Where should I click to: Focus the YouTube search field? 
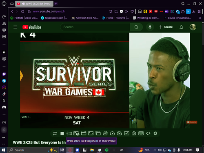coord(95,27)
